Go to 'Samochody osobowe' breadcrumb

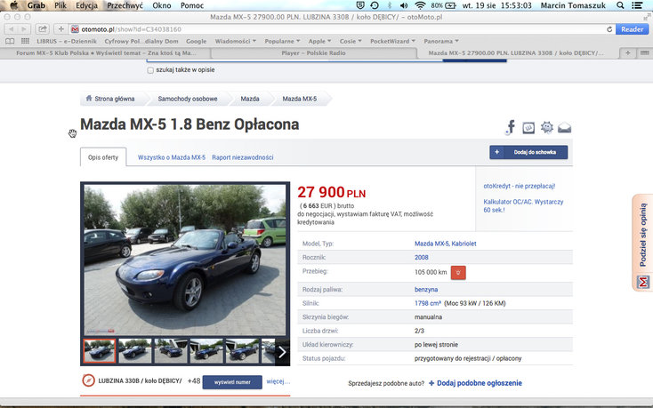click(188, 99)
